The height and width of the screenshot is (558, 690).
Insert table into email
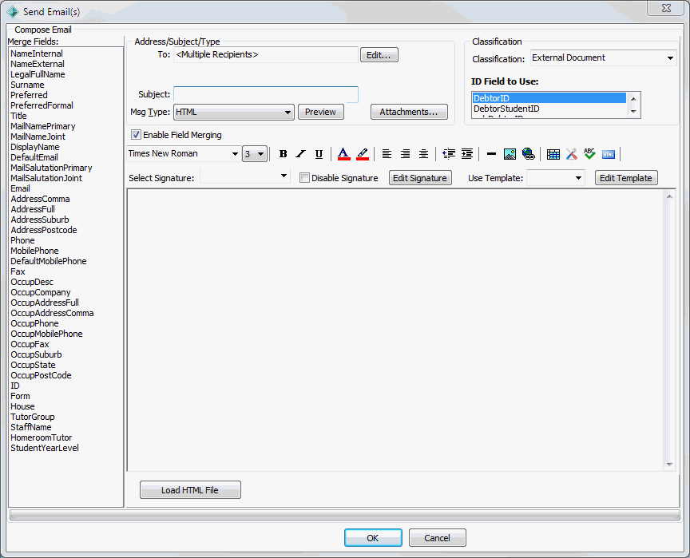[553, 154]
